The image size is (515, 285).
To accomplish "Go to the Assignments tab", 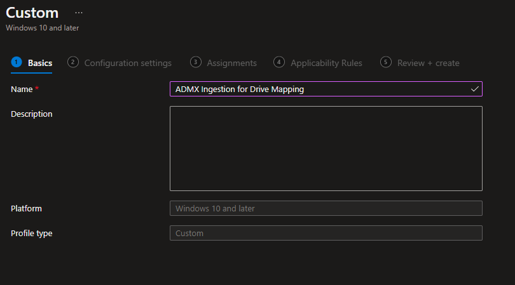I will click(231, 63).
